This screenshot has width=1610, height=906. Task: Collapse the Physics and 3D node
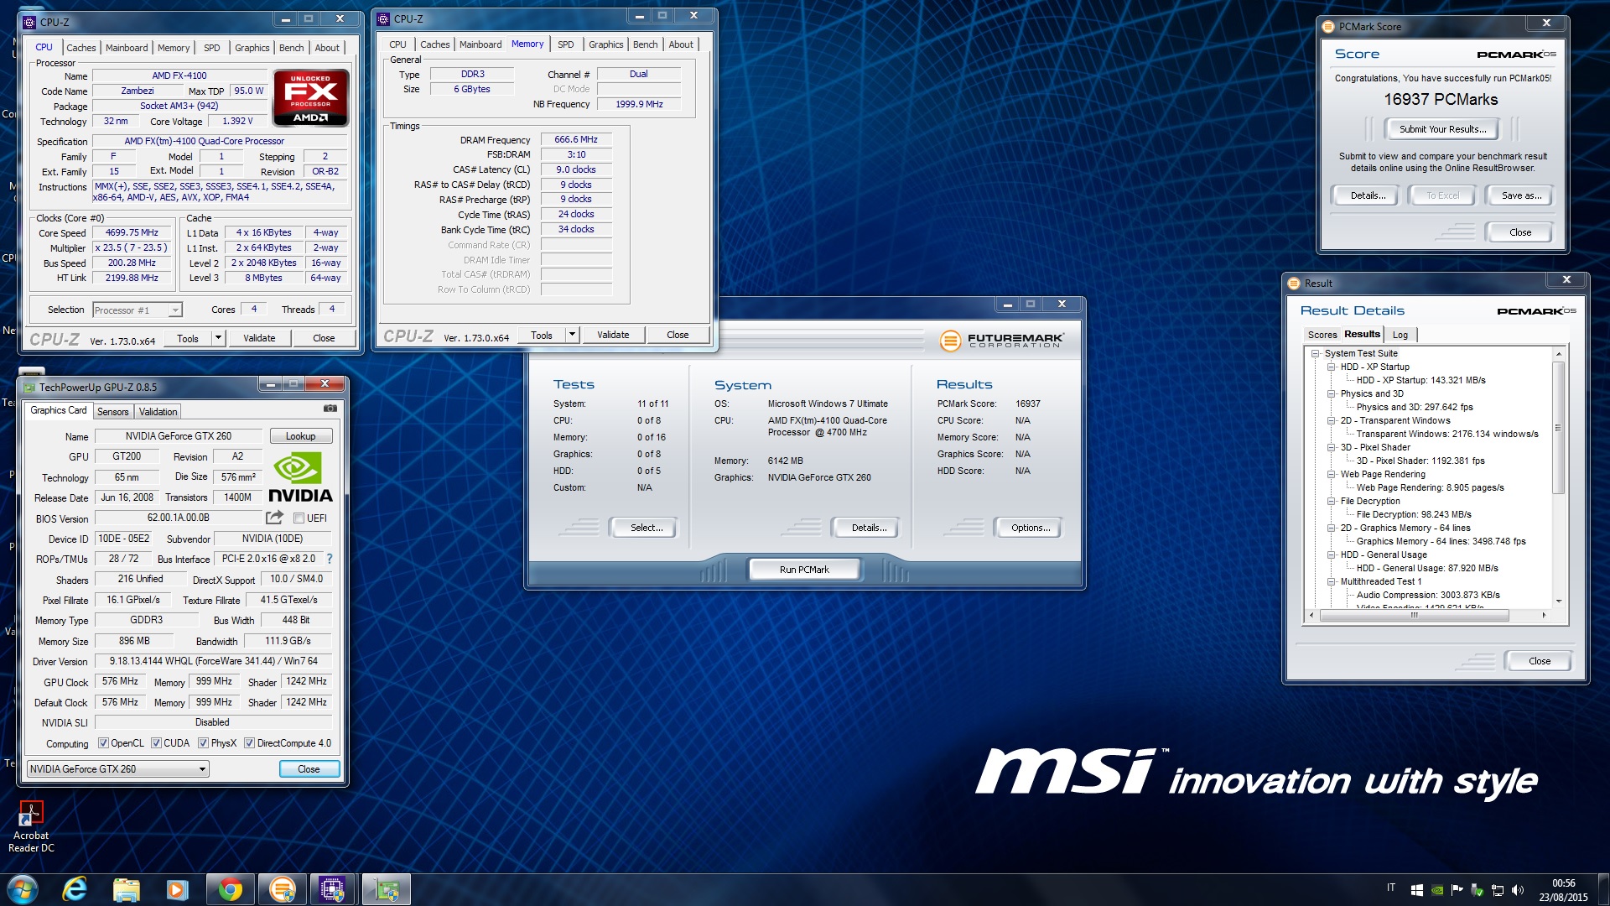[1331, 394]
